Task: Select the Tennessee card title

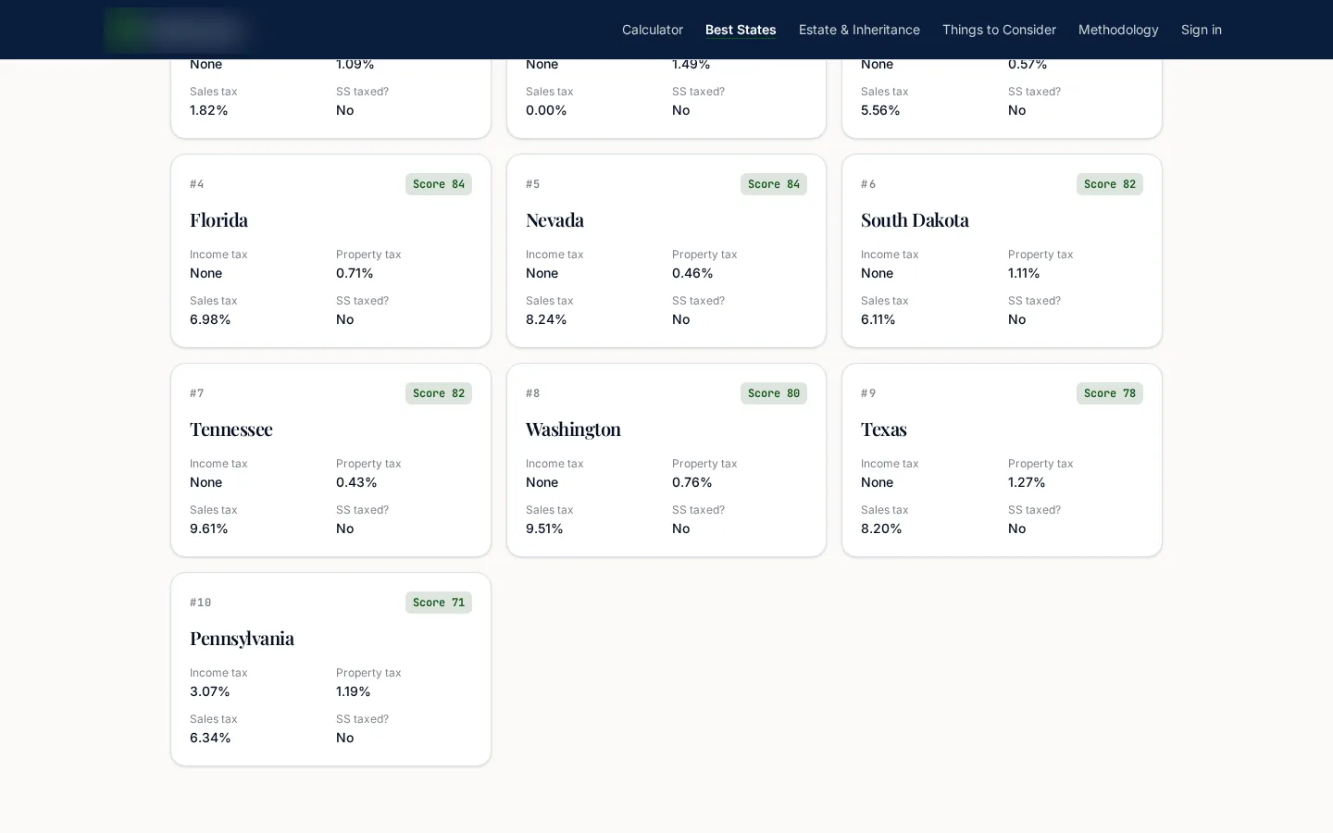Action: [x=231, y=429]
